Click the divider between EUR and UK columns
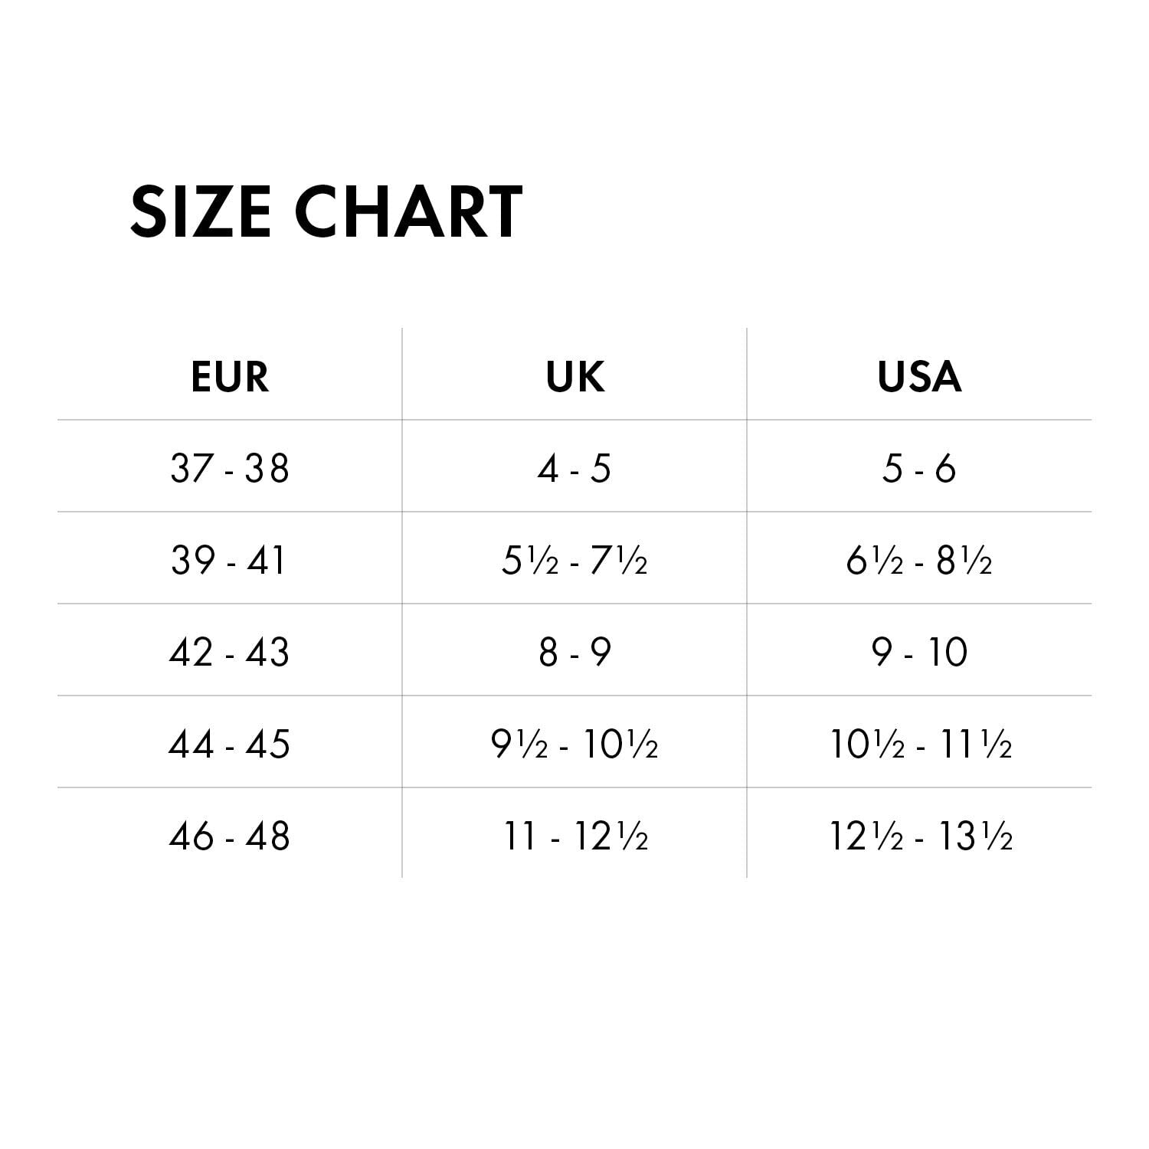The image size is (1149, 1149). point(402,605)
